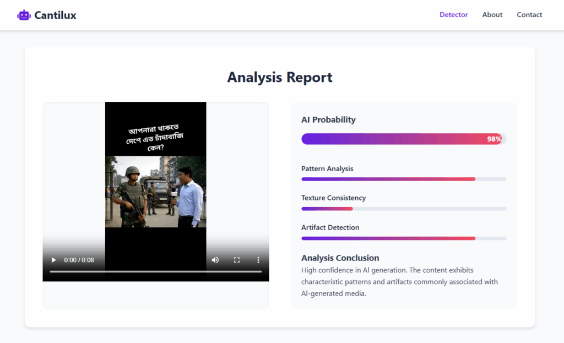
Task: Click the Cantilux brand name
Action: pos(56,15)
